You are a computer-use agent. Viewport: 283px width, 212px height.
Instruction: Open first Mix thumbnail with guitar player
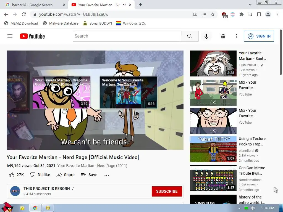213,93
